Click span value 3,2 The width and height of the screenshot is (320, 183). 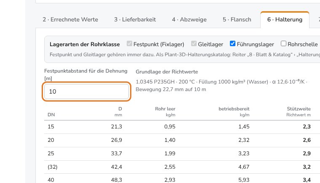point(307,167)
